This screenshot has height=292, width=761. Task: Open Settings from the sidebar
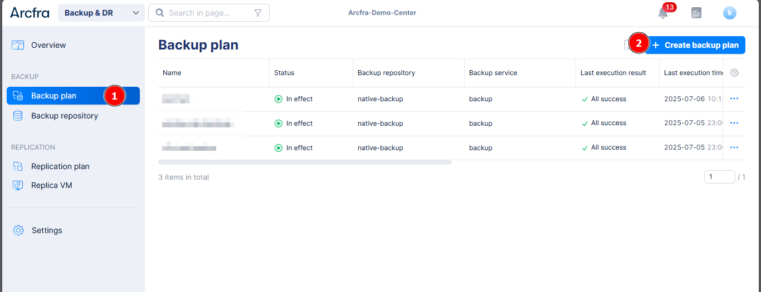point(47,230)
